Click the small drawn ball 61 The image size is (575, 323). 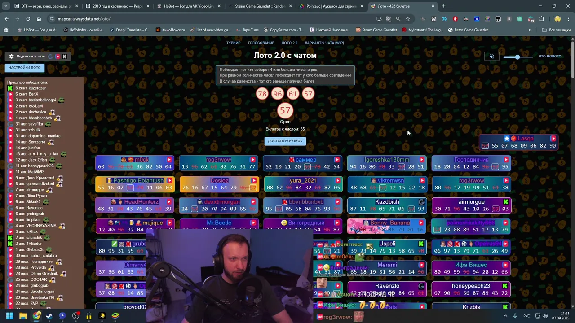point(293,94)
